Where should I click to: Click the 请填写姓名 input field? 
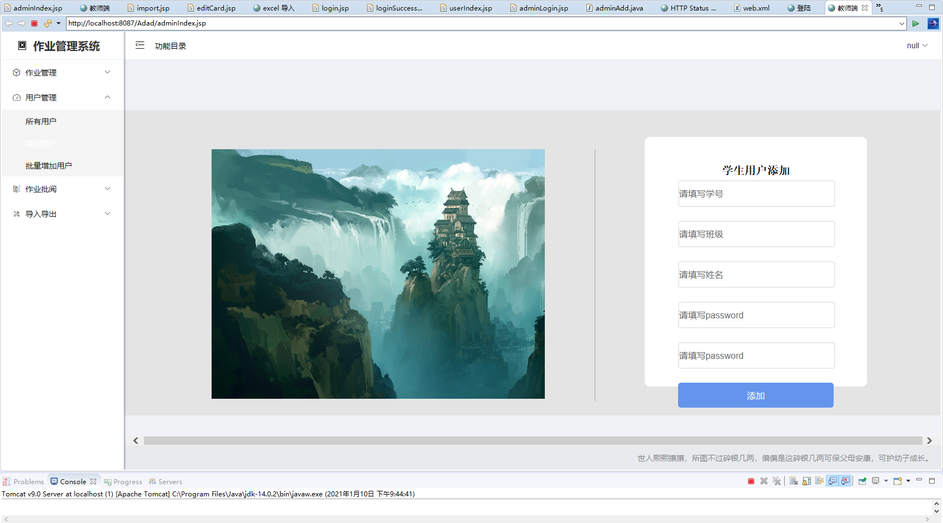tap(756, 275)
